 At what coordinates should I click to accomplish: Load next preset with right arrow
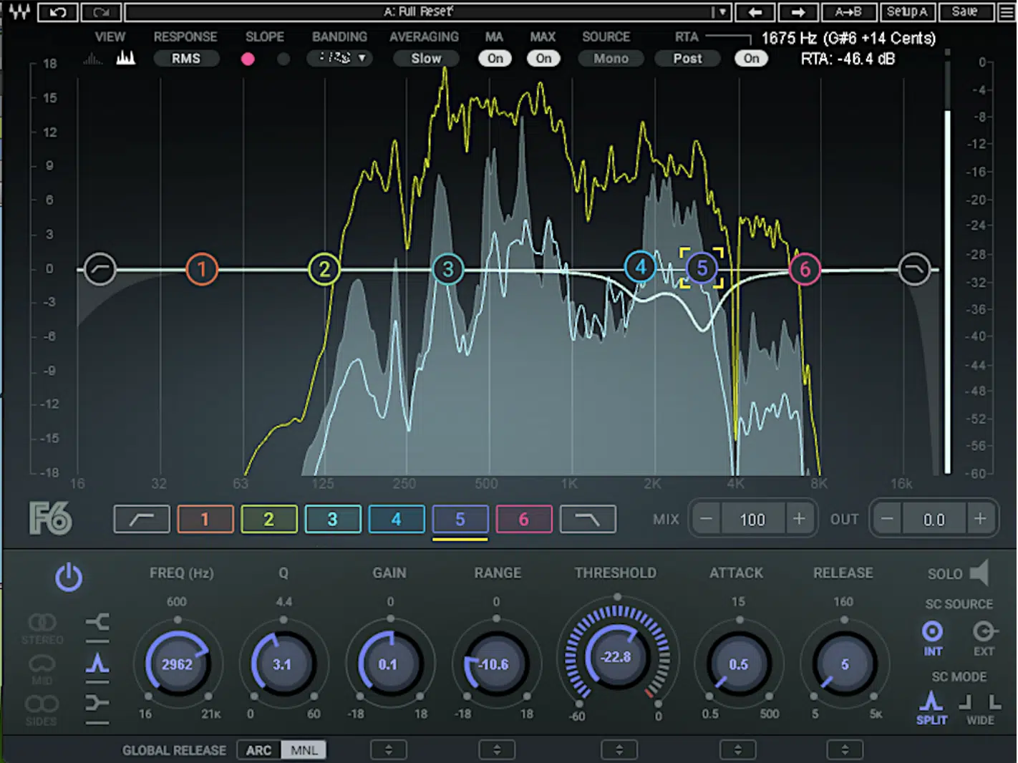click(798, 12)
